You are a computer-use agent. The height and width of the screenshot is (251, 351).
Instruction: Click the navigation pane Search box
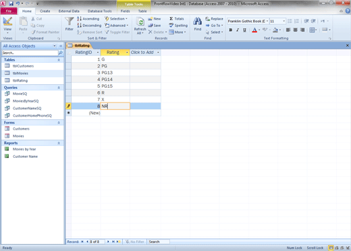[x=30, y=53]
